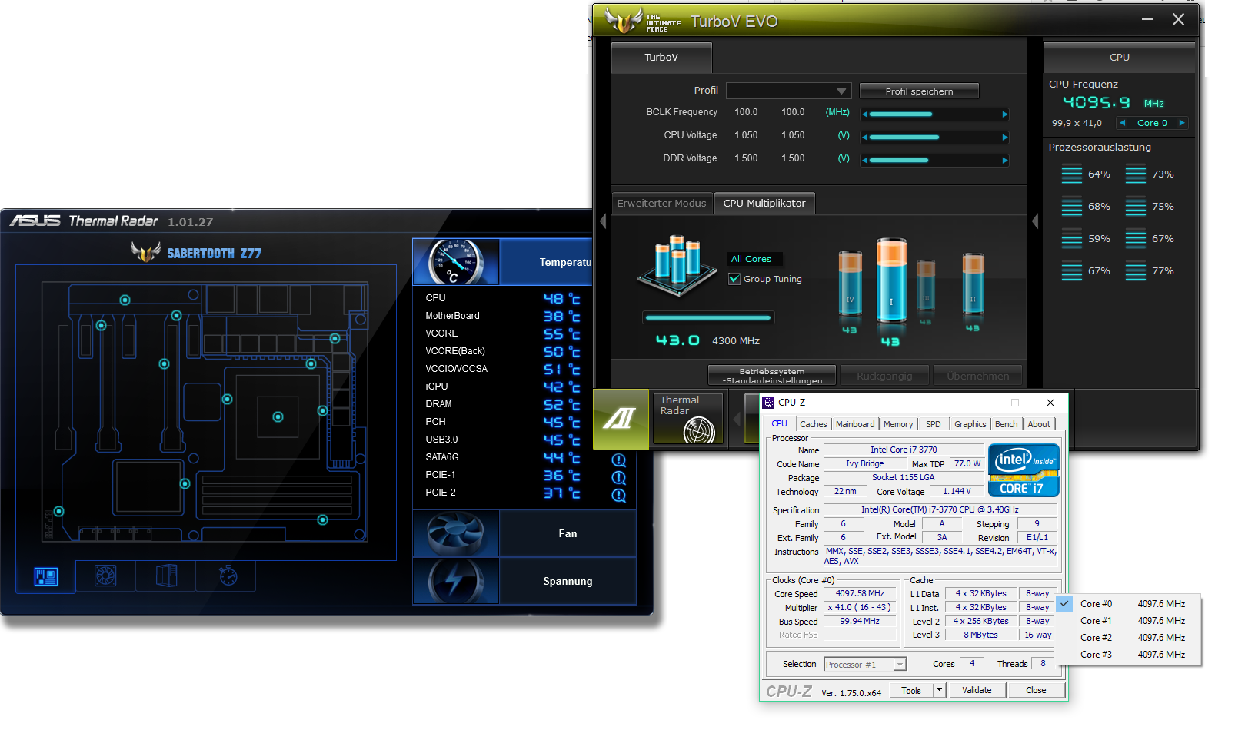
Task: Click the CPU-Z title bar icon
Action: [768, 403]
